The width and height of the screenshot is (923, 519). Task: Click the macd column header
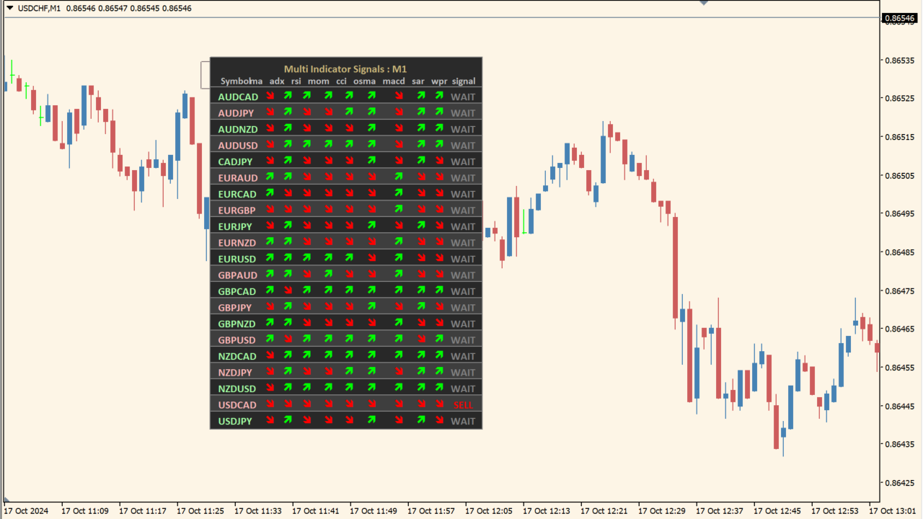tap(394, 81)
